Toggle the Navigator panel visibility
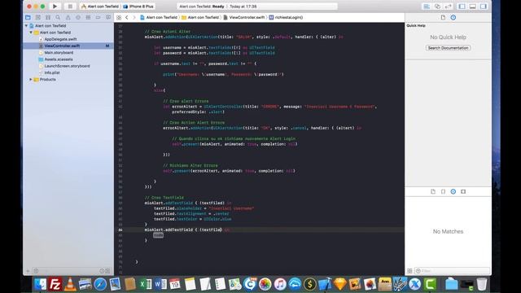Image resolution: width=521 pixels, height=293 pixels. tap(462, 7)
